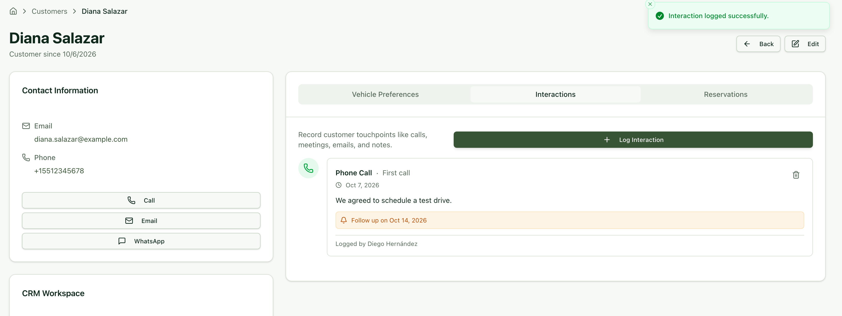
Task: Open the Reservations tab
Action: [725, 94]
